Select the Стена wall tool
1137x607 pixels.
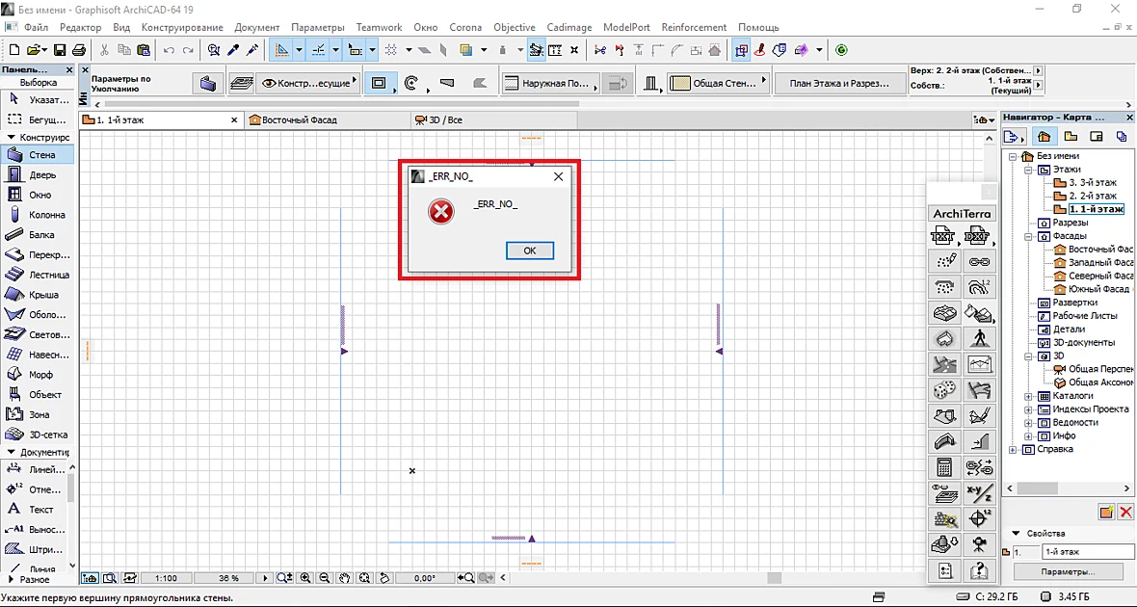(38, 154)
